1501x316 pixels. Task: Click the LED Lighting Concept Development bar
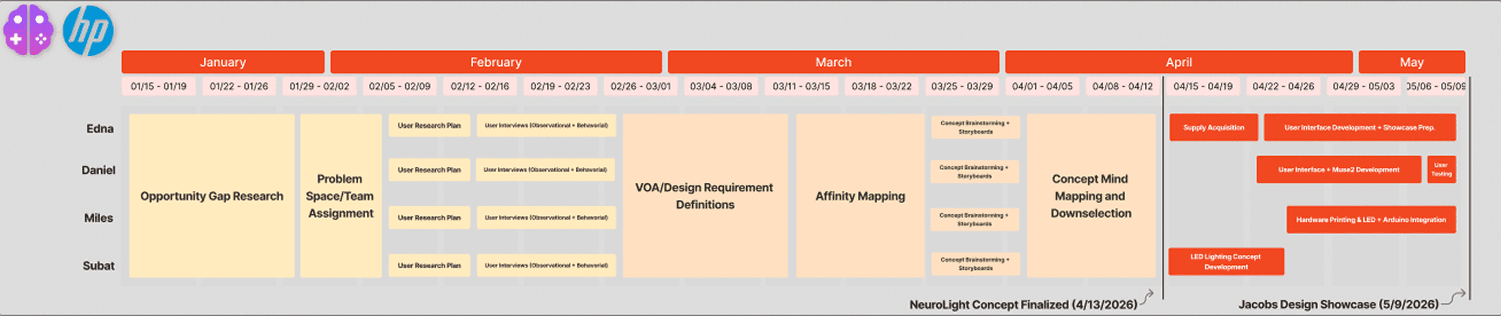click(x=1226, y=262)
